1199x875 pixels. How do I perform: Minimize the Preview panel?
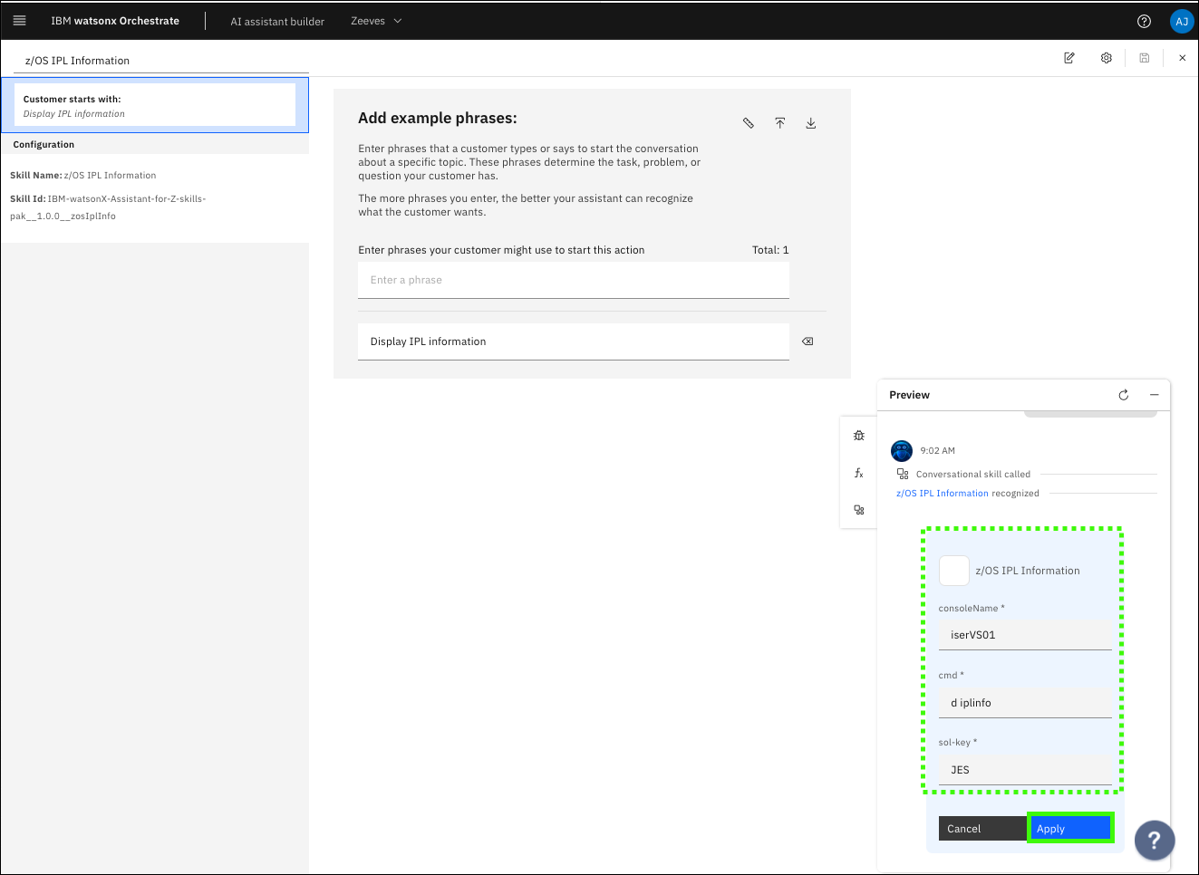1155,395
